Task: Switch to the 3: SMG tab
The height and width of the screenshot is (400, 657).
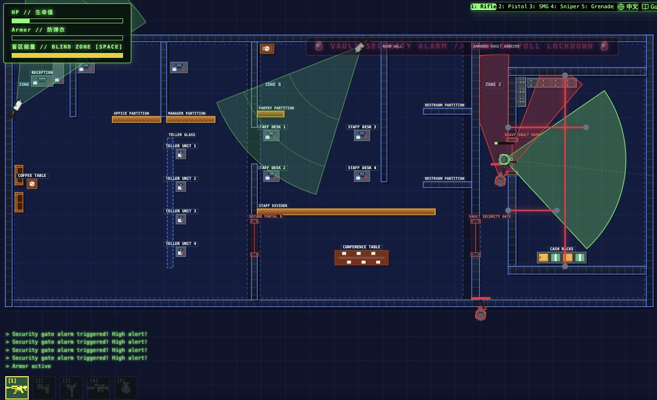Action: click(x=539, y=7)
